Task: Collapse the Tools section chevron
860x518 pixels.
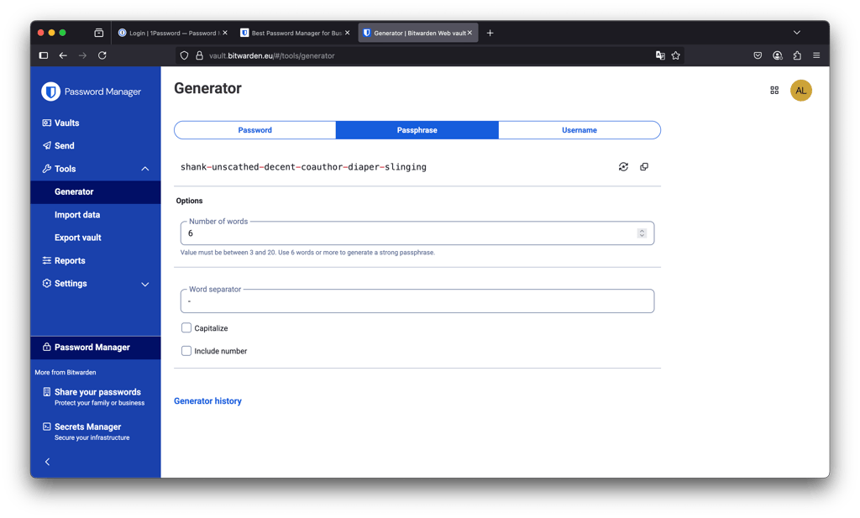Action: (144, 169)
